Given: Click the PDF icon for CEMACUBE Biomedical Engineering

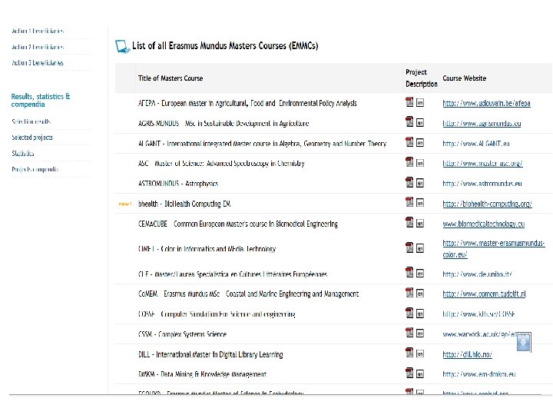Looking at the screenshot, I should tap(410, 224).
